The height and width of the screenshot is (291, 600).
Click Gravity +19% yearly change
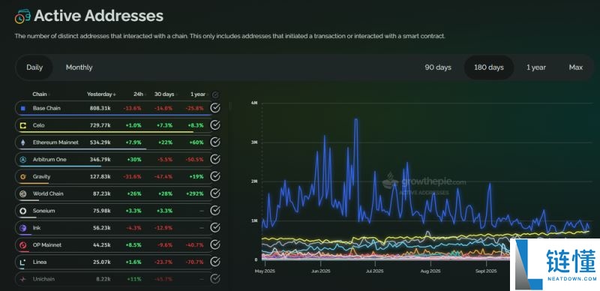click(x=197, y=176)
